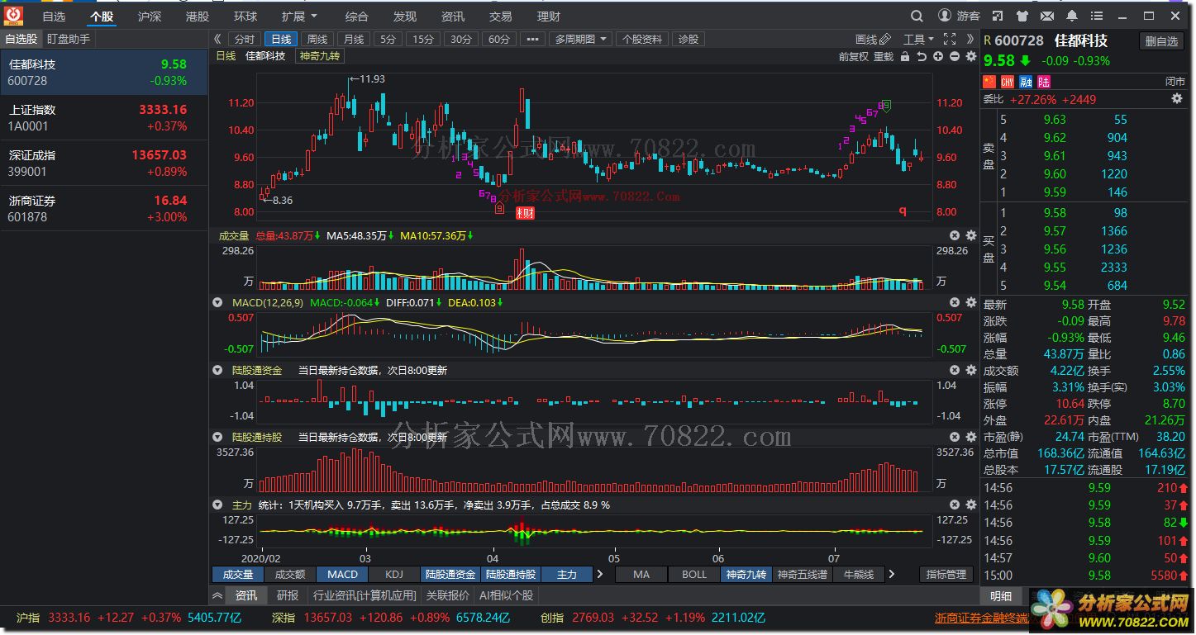This screenshot has height=635, width=1196.
Task: Open main chart settings gear
Action: (x=971, y=56)
